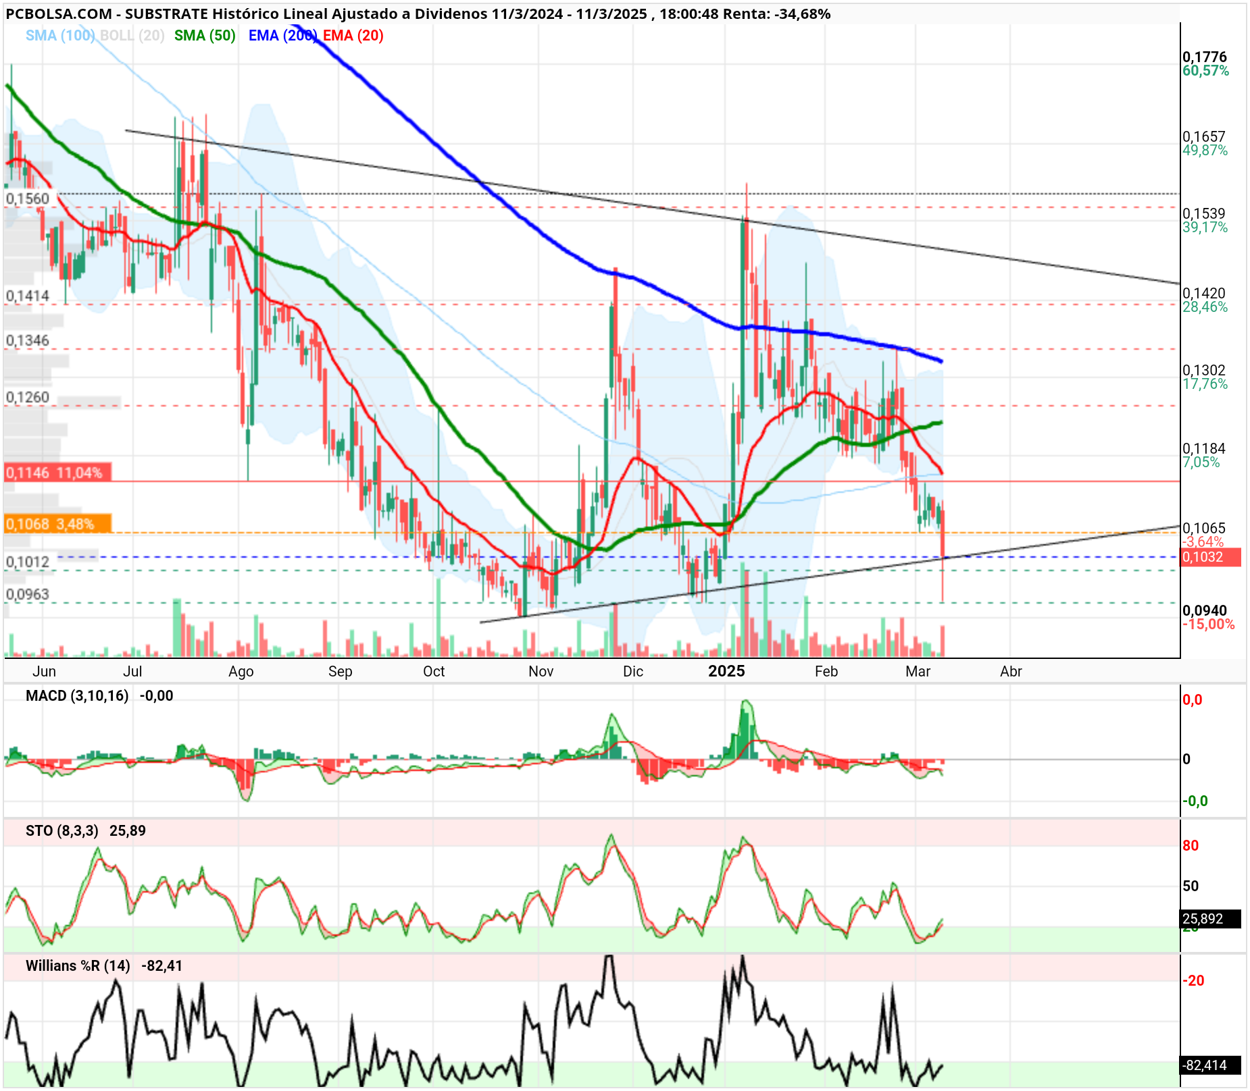The width and height of the screenshot is (1250, 1091).
Task: Click the Ago month label on time axis
Action: (x=241, y=672)
